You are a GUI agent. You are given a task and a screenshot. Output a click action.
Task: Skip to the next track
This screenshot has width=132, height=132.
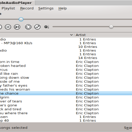(x=17, y=27)
